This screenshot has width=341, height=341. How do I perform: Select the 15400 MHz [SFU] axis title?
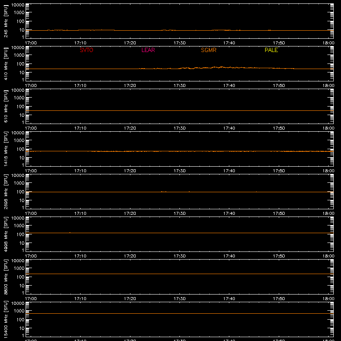tap(6, 320)
